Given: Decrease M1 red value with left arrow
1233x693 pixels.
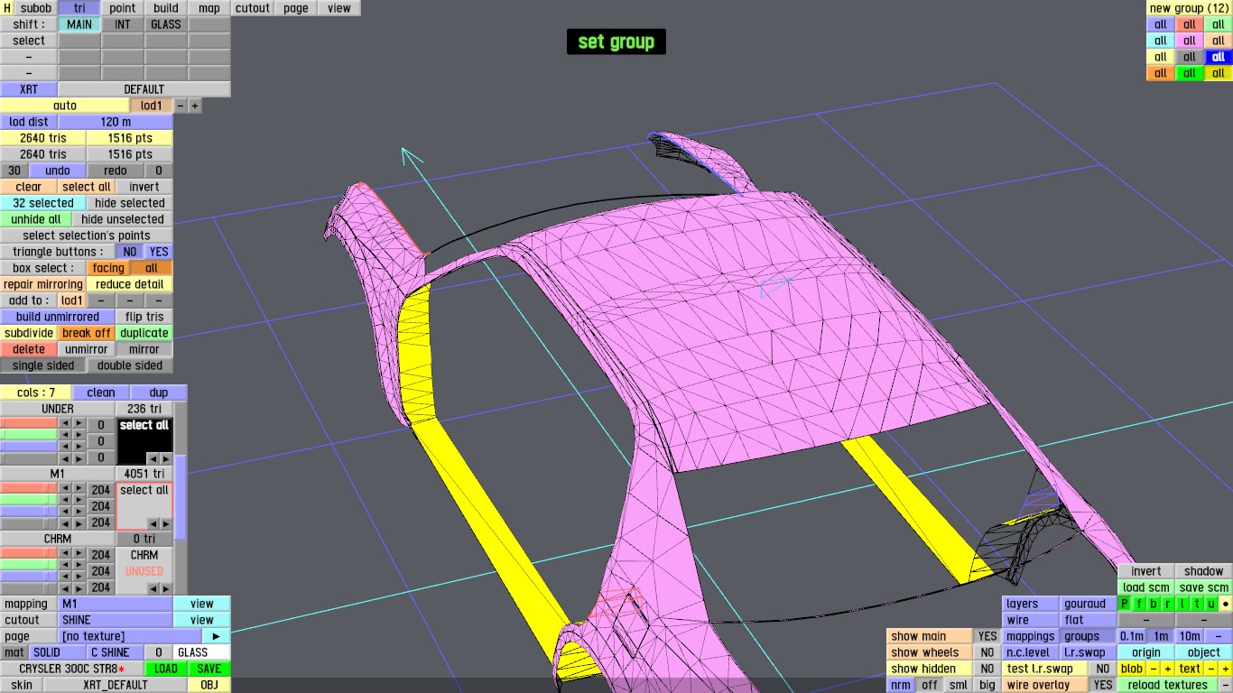Looking at the screenshot, I should (x=65, y=490).
